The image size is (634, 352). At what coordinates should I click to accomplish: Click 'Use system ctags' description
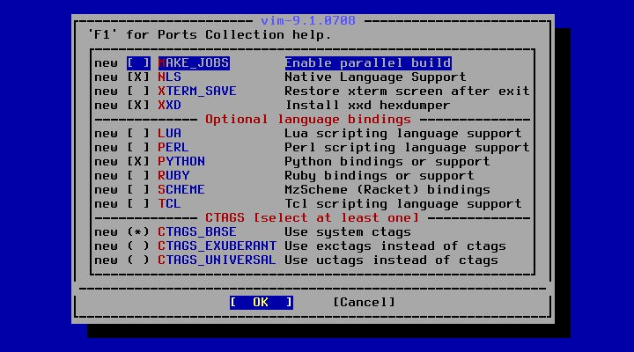(x=348, y=232)
